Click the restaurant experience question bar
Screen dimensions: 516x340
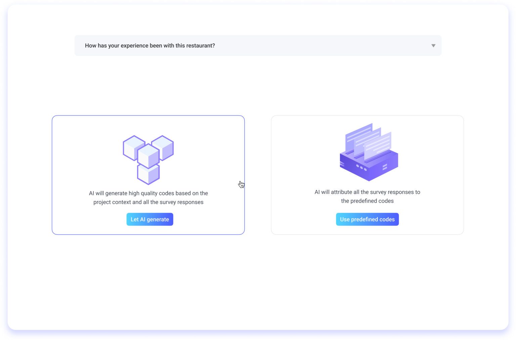258,45
